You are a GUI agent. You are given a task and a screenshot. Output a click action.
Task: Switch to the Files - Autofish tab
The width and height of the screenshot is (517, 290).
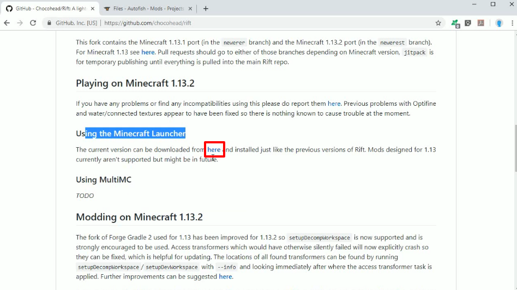148,9
